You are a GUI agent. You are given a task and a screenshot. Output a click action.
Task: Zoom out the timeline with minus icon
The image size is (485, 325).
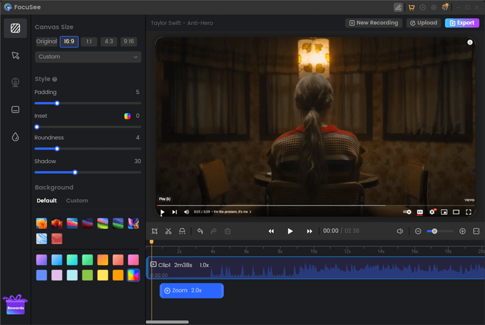418,231
